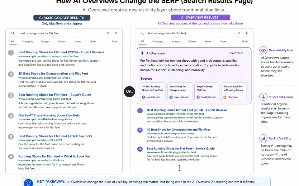
Task: Clear the AI Overview panel search box with X
Action: (239, 33)
